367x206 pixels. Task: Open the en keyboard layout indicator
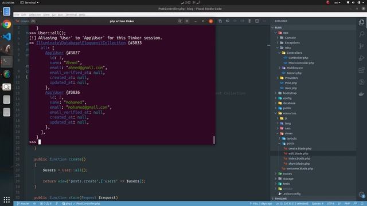click(x=337, y=2)
